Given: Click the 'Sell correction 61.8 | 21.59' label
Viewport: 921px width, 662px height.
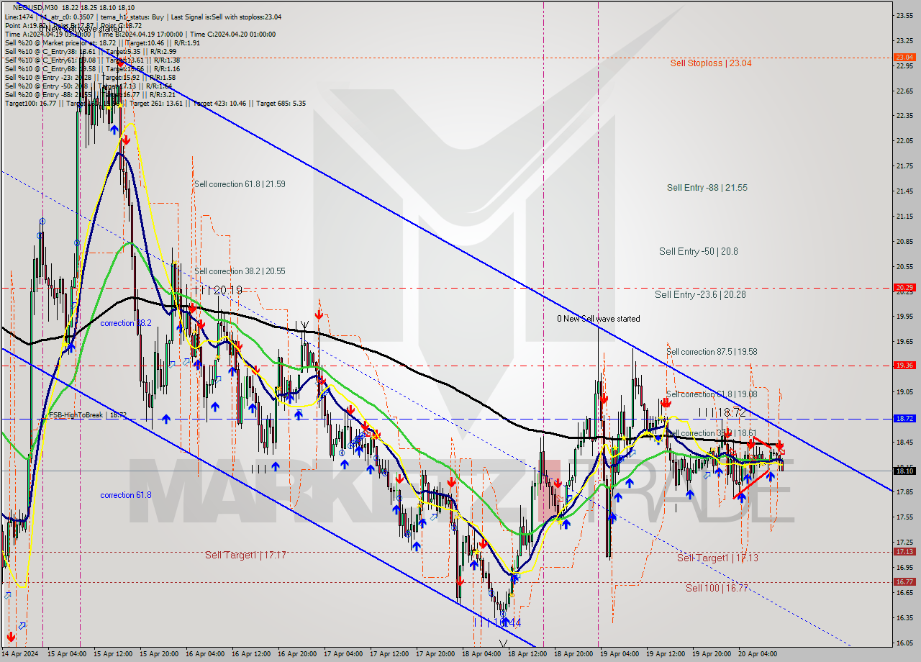Looking at the screenshot, I should [x=240, y=184].
